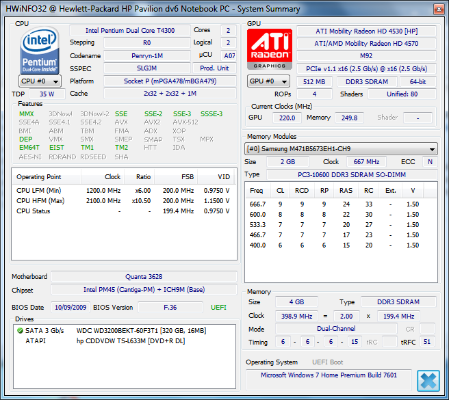Viewport: 449px width, 402px height.
Task: Expand the Samsung memory module dropdown
Action: click(341, 149)
